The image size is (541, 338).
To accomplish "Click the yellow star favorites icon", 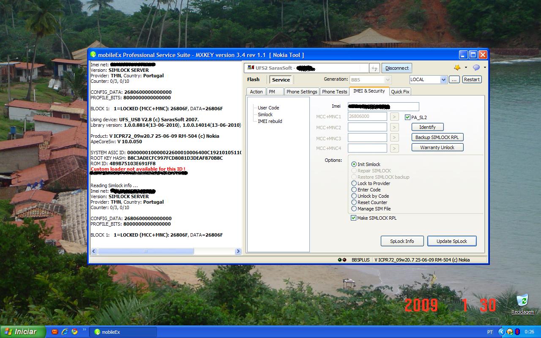I will 457,68.
